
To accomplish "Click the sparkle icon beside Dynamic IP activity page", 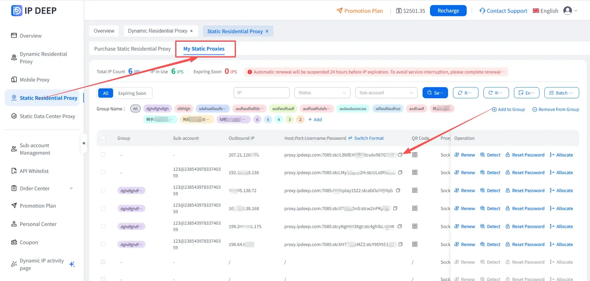I will (x=72, y=264).
